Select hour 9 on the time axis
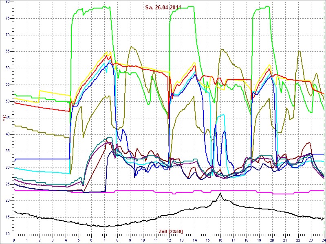The image size is (326, 244). click(x=130, y=240)
